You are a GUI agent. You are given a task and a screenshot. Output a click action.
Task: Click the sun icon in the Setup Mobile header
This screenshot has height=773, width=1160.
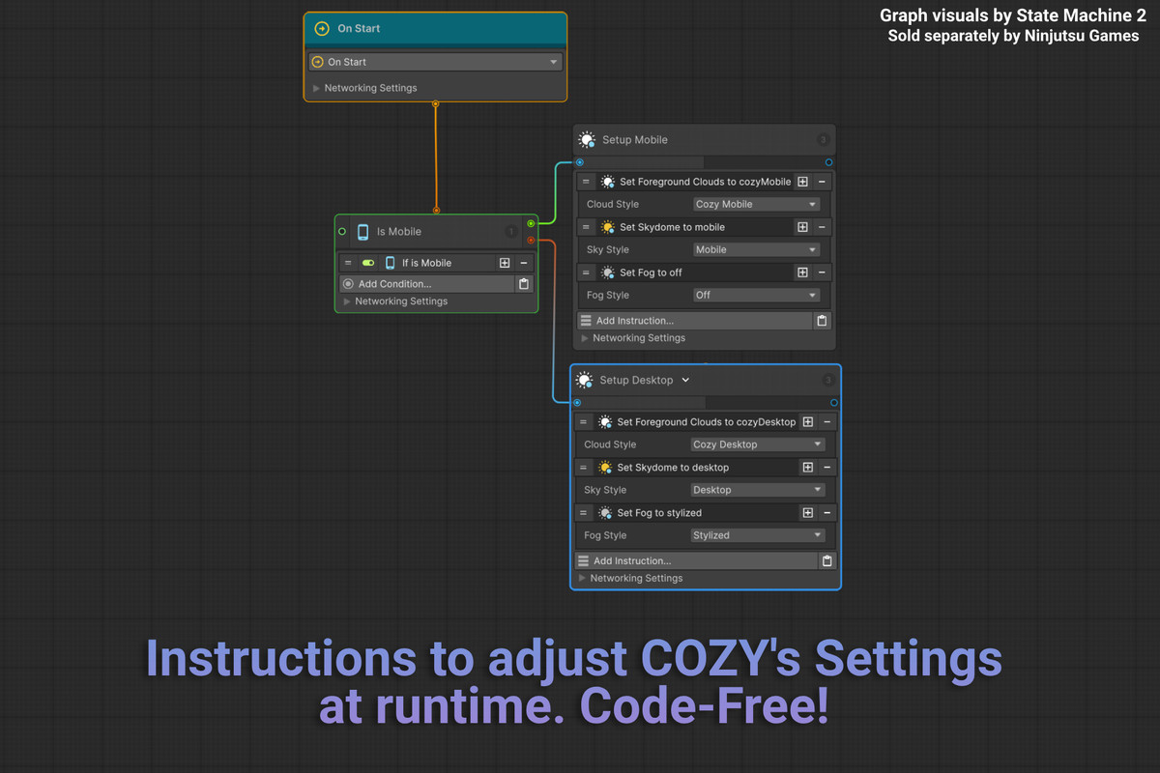click(586, 139)
